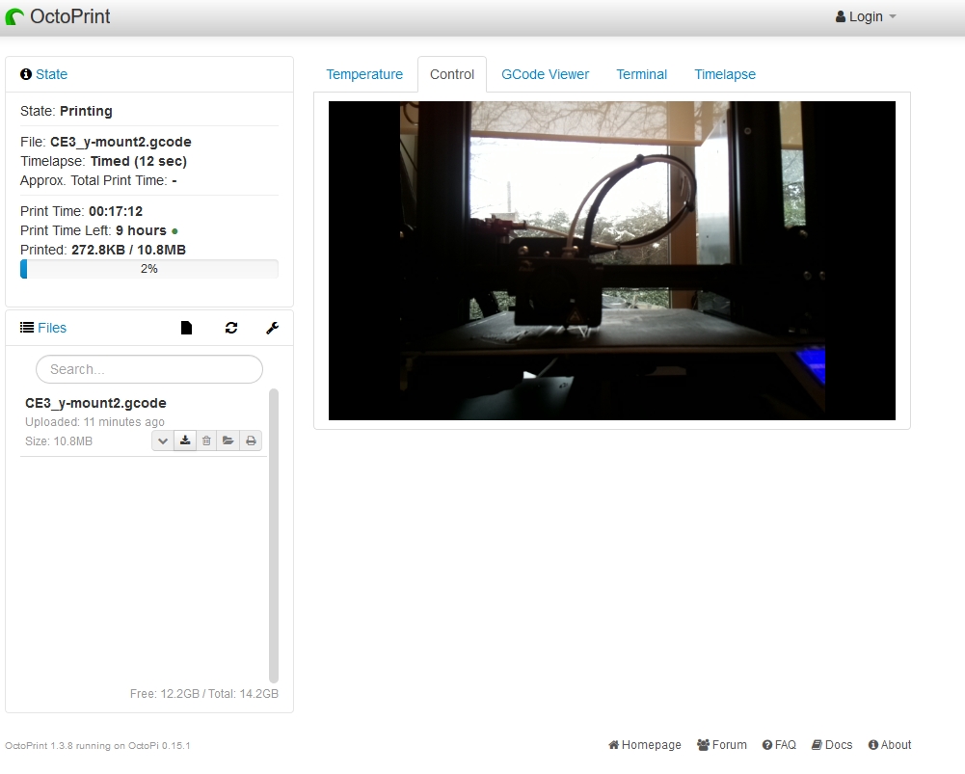The height and width of the screenshot is (774, 965).
Task: Expand additional info for CE3_y-mount2.gcode
Action: pos(163,440)
